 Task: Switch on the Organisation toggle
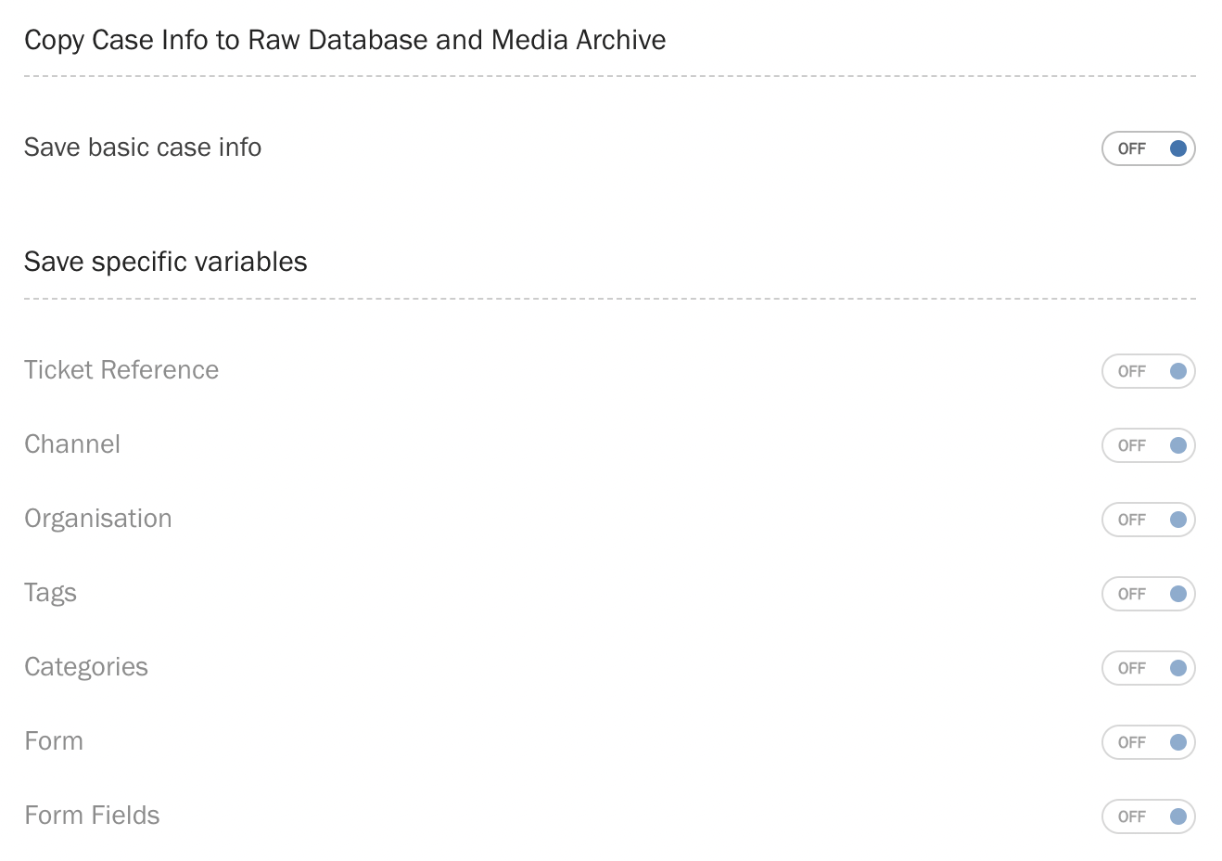tap(1148, 520)
